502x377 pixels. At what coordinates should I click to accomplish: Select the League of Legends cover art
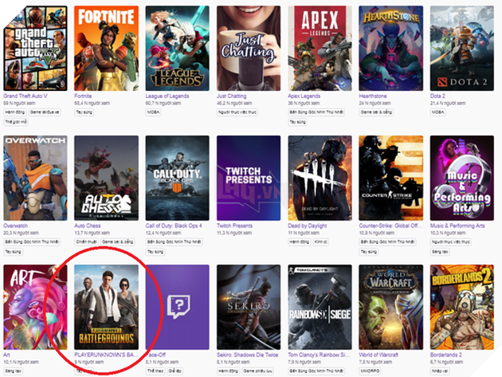pyautogui.click(x=178, y=48)
